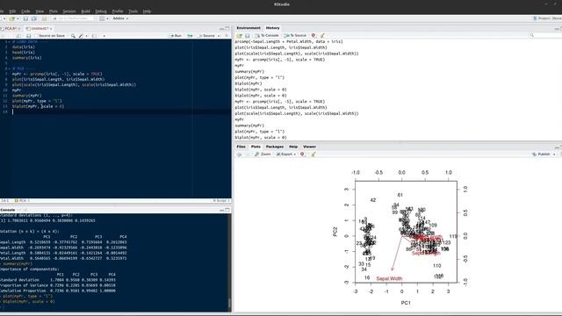This screenshot has width=562, height=316.
Task: Click the remove current plot icon
Action: 302,154
